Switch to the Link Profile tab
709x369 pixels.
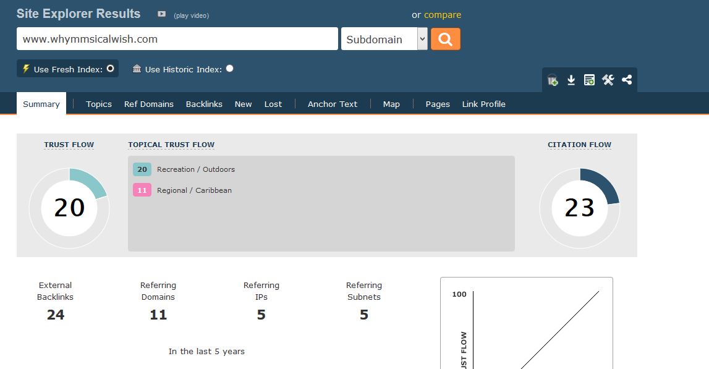coord(484,104)
